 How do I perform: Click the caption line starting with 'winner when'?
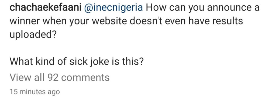(126, 22)
